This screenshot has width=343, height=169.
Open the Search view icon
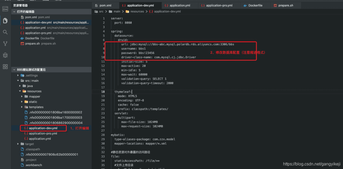pyautogui.click(x=5, y=32)
